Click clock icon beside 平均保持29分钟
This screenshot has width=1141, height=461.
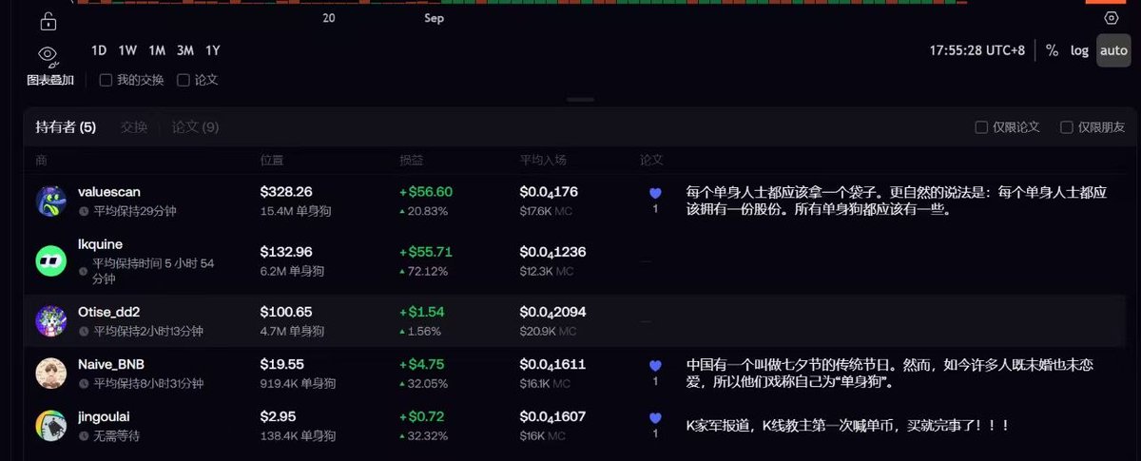(x=84, y=211)
